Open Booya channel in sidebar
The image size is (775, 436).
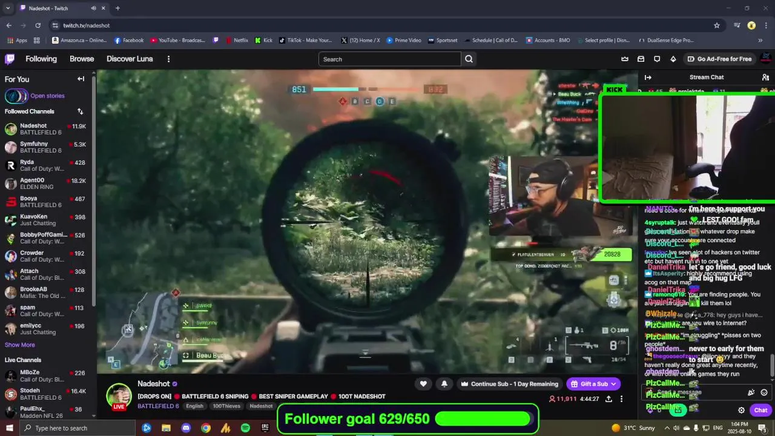click(46, 202)
